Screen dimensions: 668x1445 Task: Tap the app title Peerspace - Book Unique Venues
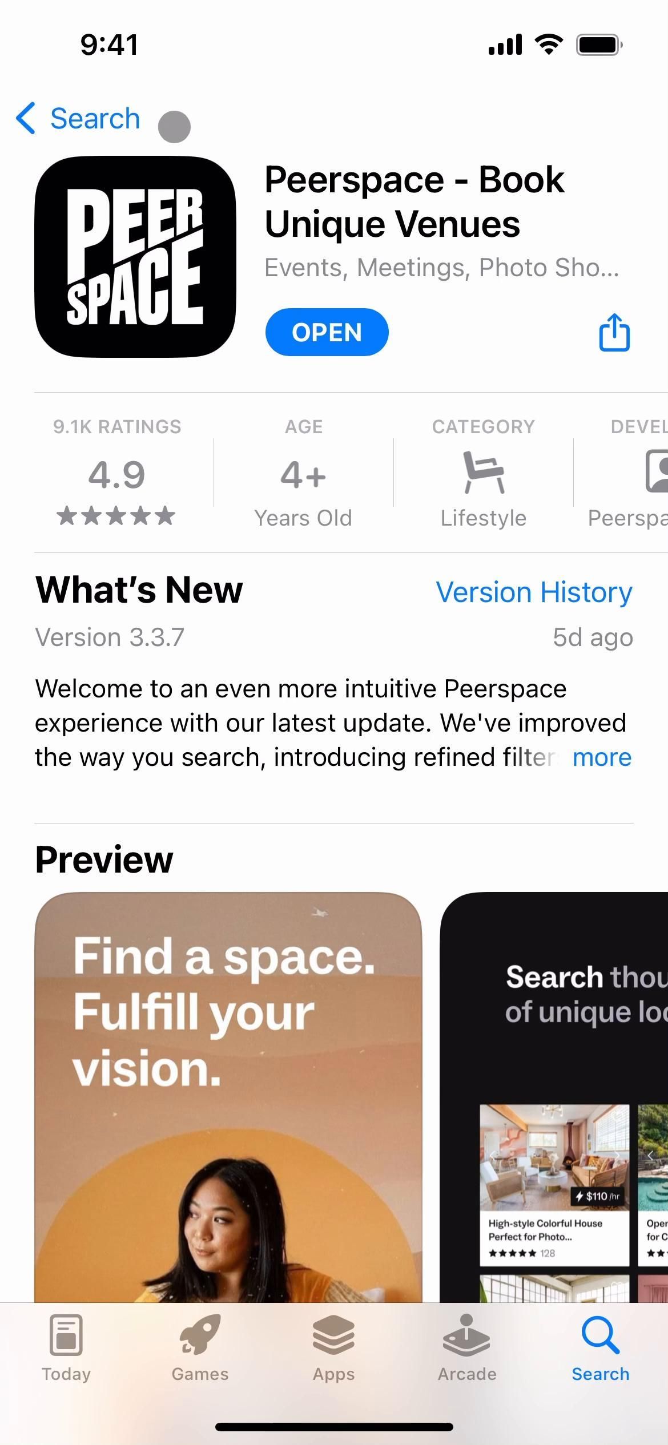click(x=415, y=201)
